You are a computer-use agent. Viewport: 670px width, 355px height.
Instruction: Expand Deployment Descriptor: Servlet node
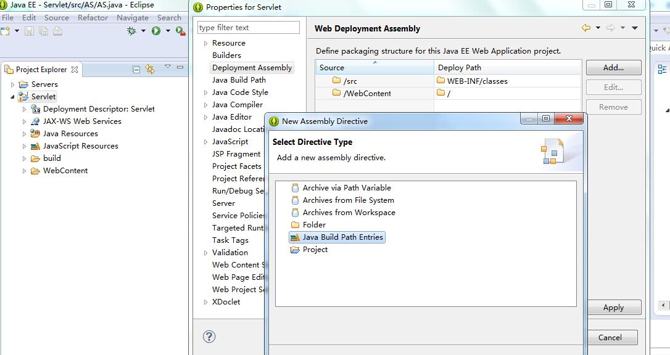click(x=24, y=109)
